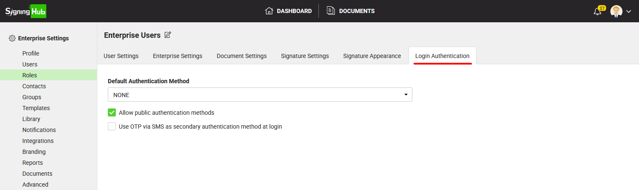Uncheck Allow public authentication methods
Image resolution: width=639 pixels, height=190 pixels.
(112, 113)
